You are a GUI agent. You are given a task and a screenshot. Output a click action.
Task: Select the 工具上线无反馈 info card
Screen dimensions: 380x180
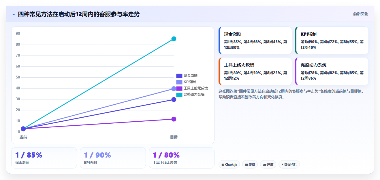click(x=255, y=71)
